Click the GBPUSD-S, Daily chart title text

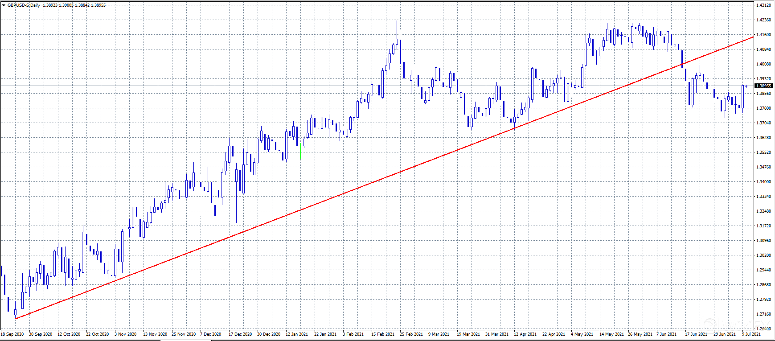24,5
